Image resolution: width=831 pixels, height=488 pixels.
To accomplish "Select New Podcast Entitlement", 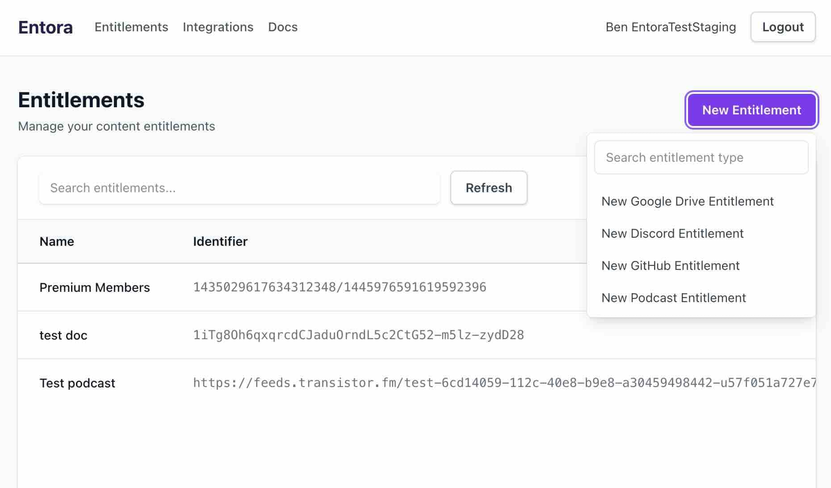I will (674, 298).
